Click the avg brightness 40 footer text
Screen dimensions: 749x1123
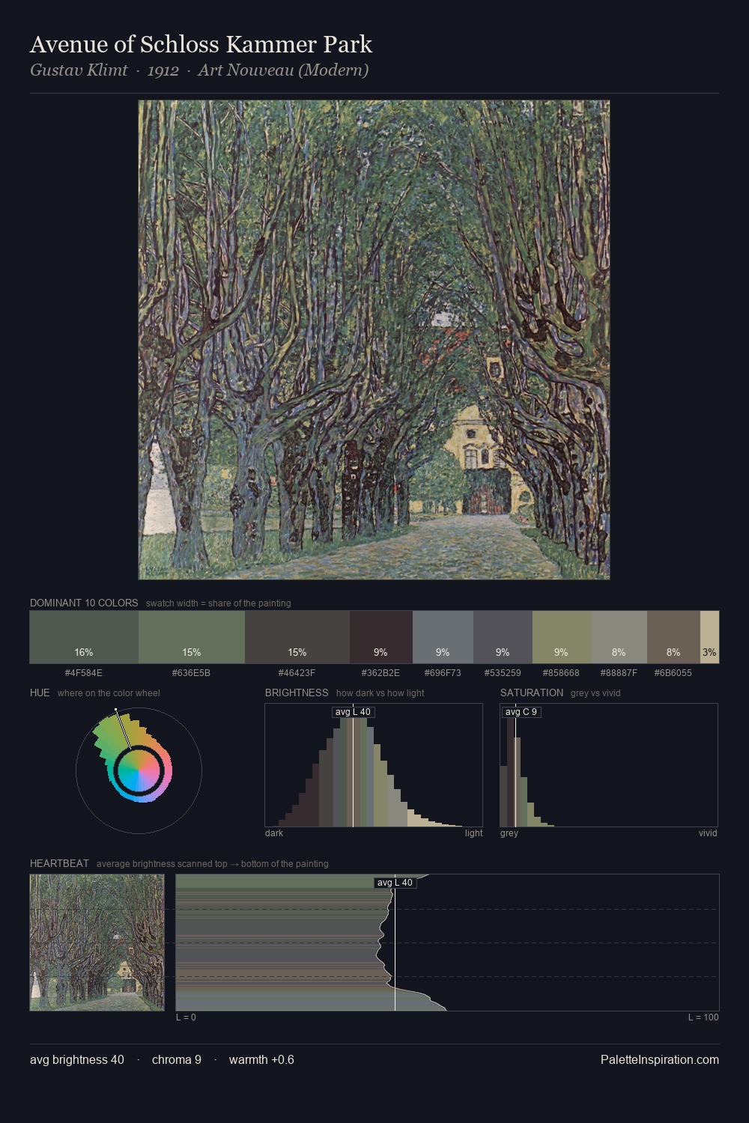coord(77,1059)
